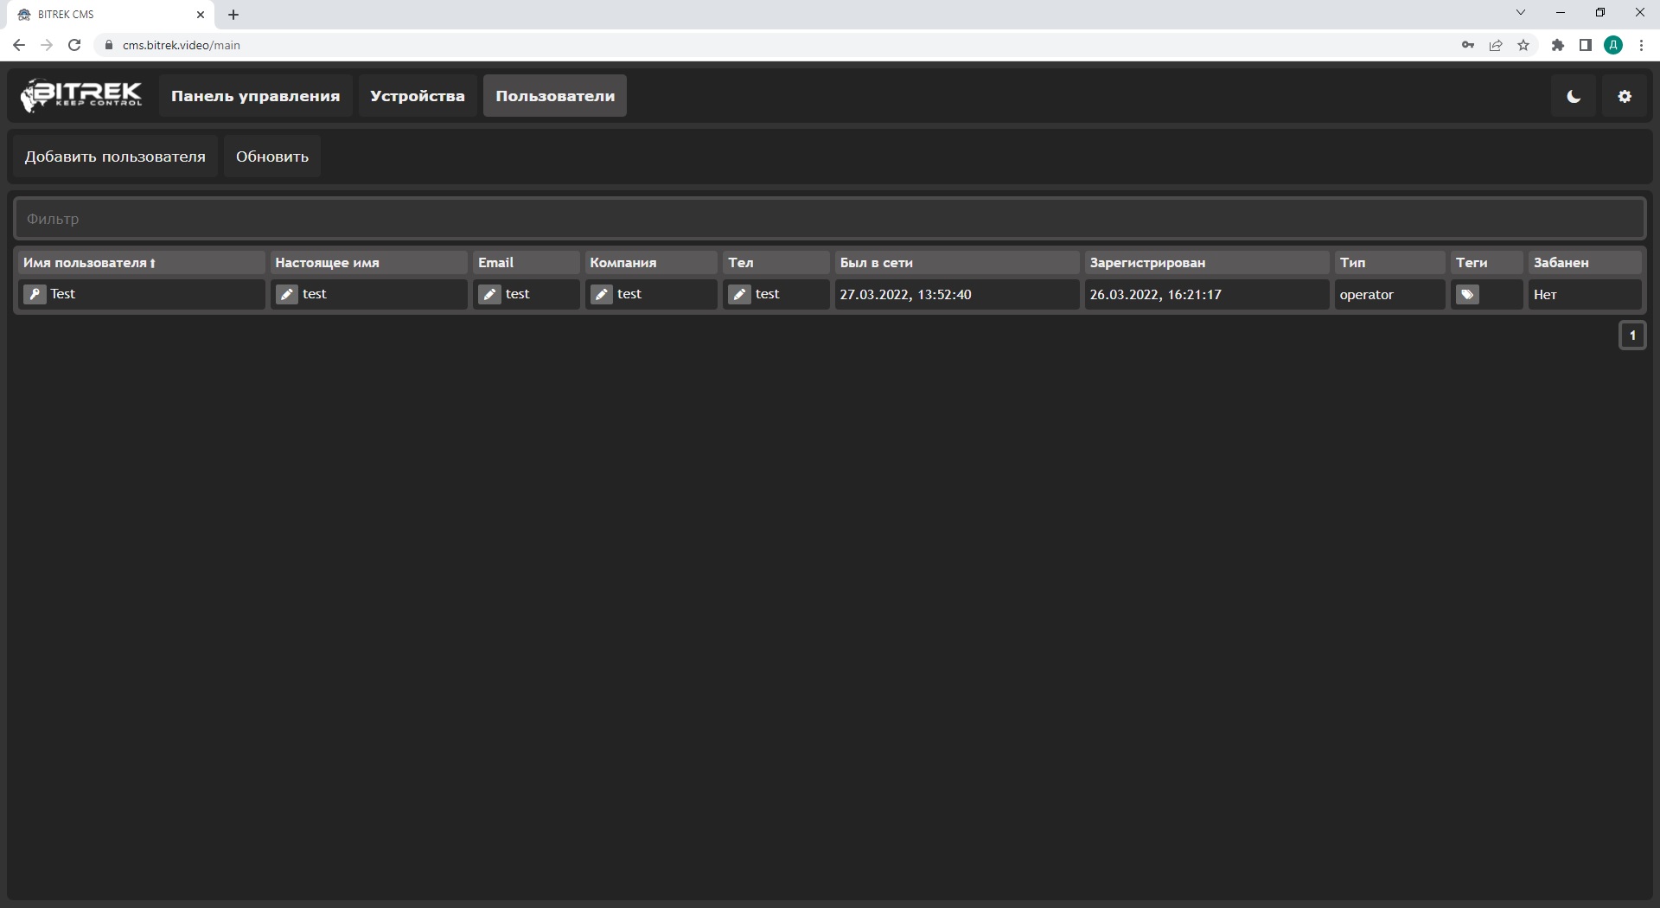
Task: Open settings with the gear icon
Action: (1625, 97)
